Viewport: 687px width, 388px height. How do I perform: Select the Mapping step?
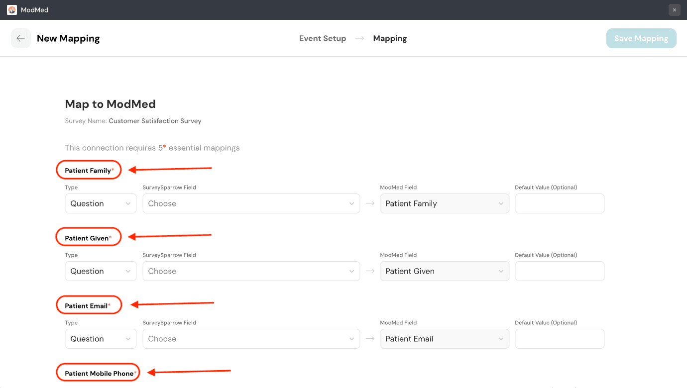390,38
